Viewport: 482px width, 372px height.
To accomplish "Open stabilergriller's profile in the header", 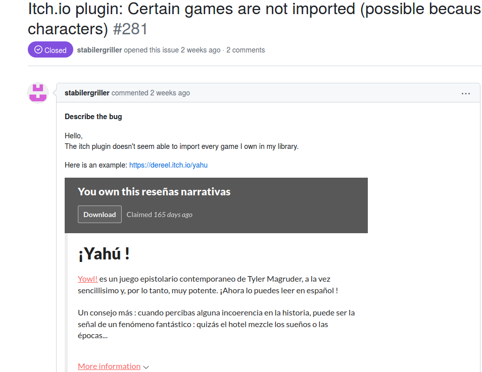I will point(99,49).
